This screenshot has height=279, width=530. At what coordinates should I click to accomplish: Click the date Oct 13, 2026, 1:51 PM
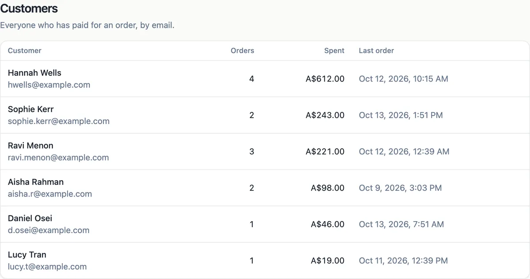point(401,115)
